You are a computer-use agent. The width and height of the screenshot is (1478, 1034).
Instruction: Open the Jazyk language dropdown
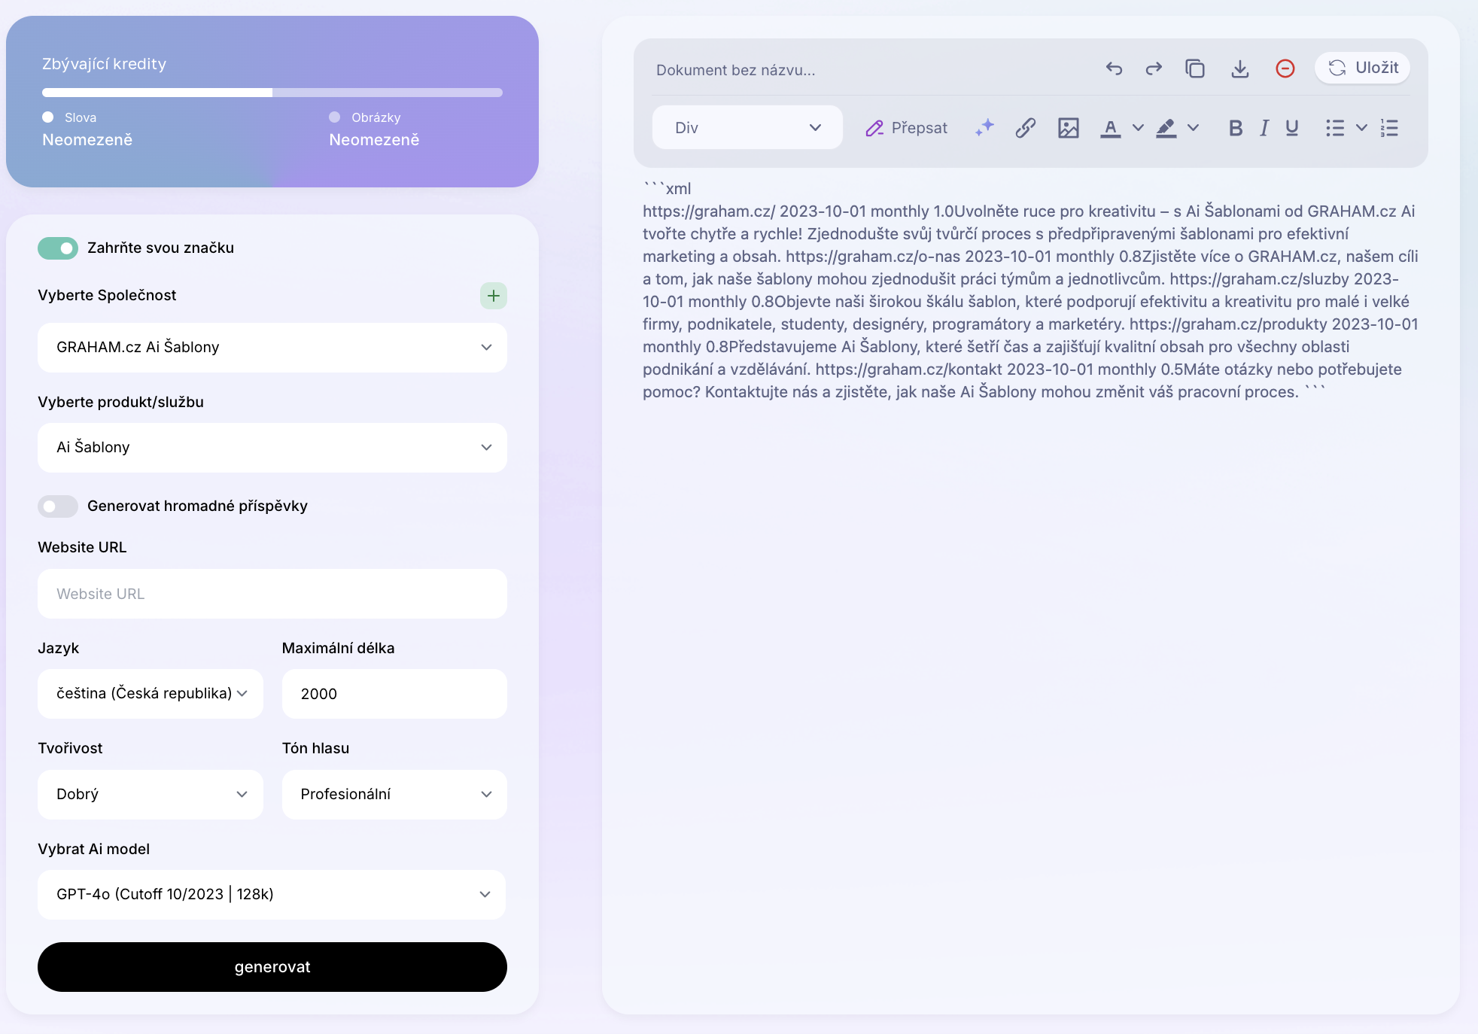click(x=151, y=694)
